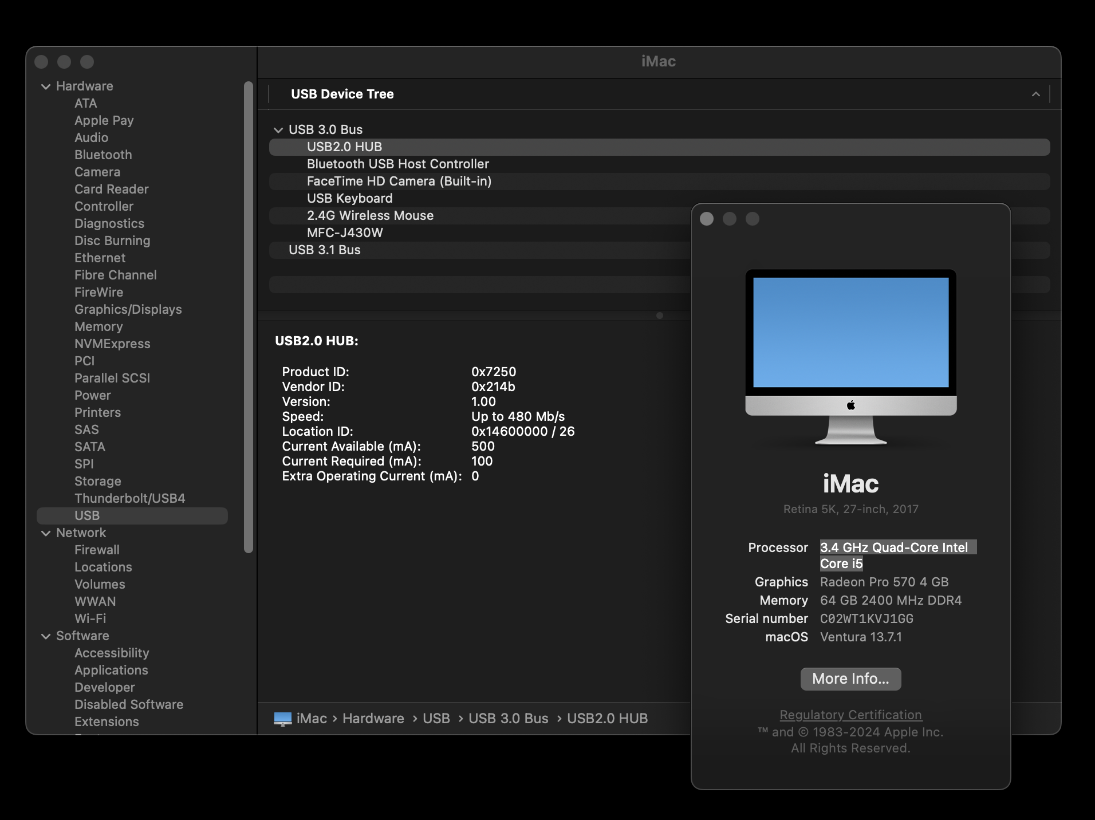Click the sidebar vertical scrollbar
1095x820 pixels.
(x=249, y=317)
